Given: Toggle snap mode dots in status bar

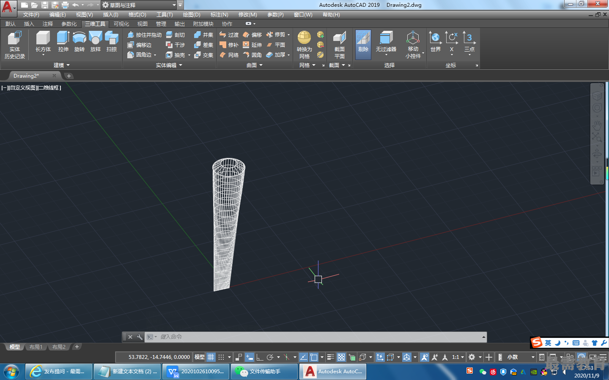Looking at the screenshot, I should click(x=221, y=357).
